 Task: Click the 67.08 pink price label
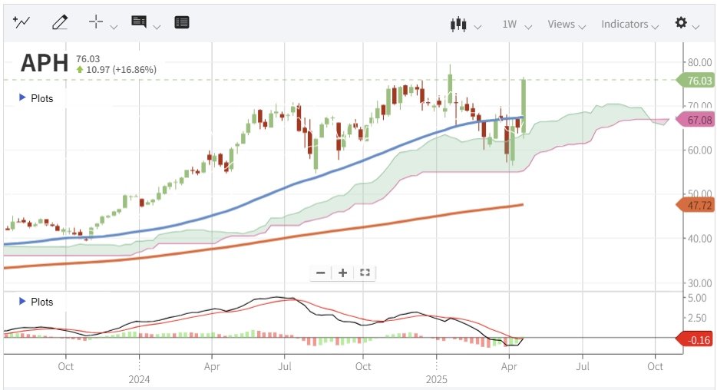click(x=696, y=121)
